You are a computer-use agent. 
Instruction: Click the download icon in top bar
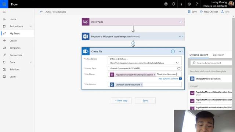181,4
